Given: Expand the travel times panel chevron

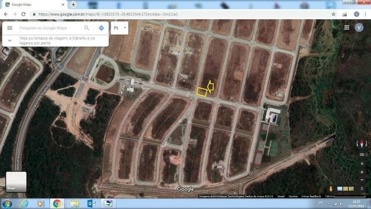Looking at the screenshot, I should point(10,41).
